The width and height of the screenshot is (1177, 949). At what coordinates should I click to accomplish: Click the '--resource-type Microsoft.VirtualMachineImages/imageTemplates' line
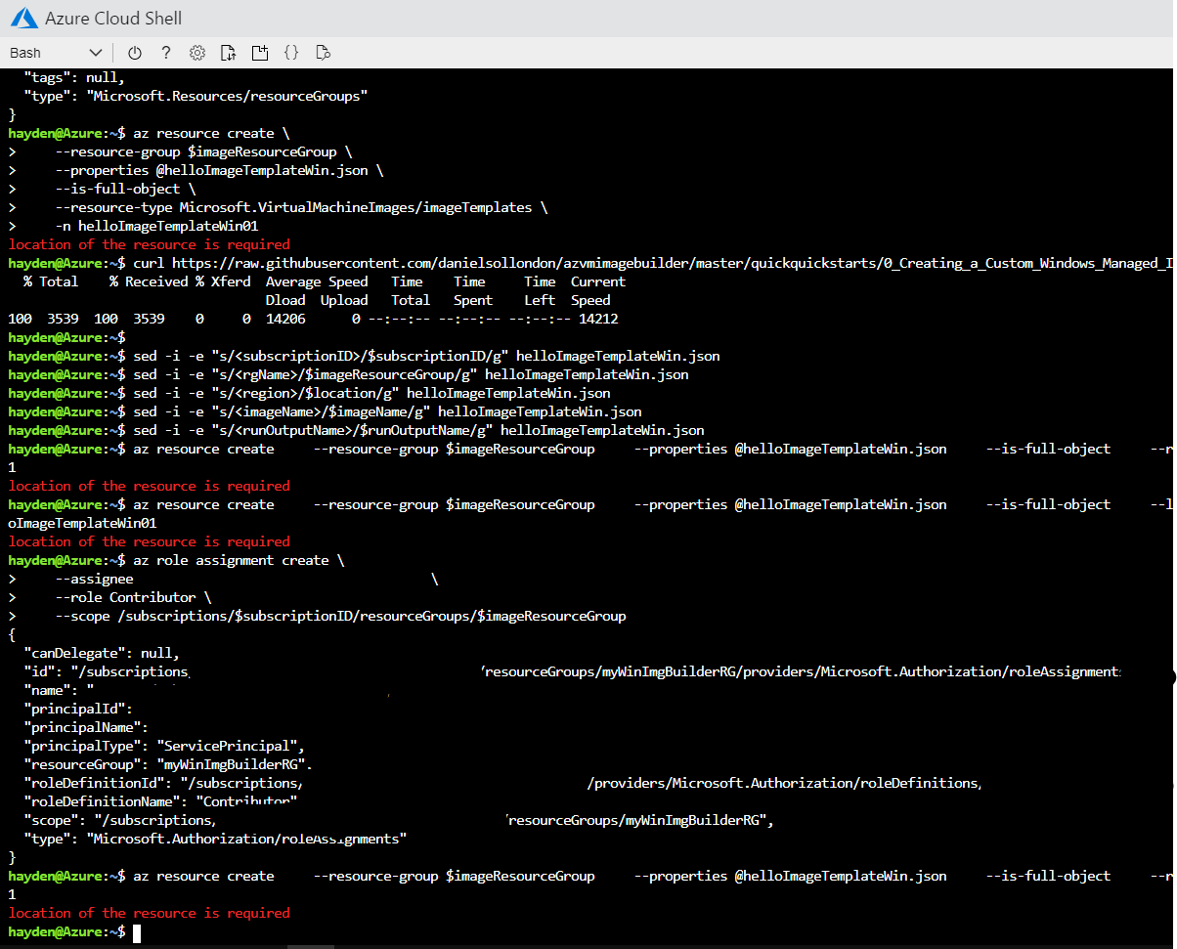point(301,207)
